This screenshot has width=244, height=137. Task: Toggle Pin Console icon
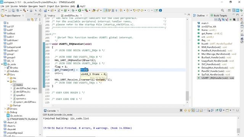(217, 110)
